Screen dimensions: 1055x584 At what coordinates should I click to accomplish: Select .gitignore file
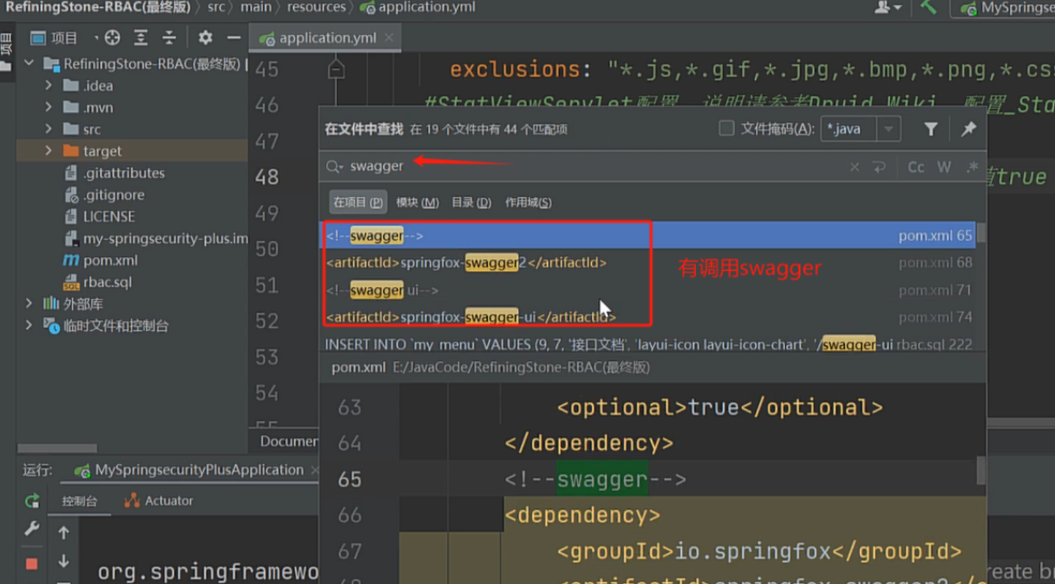[114, 194]
